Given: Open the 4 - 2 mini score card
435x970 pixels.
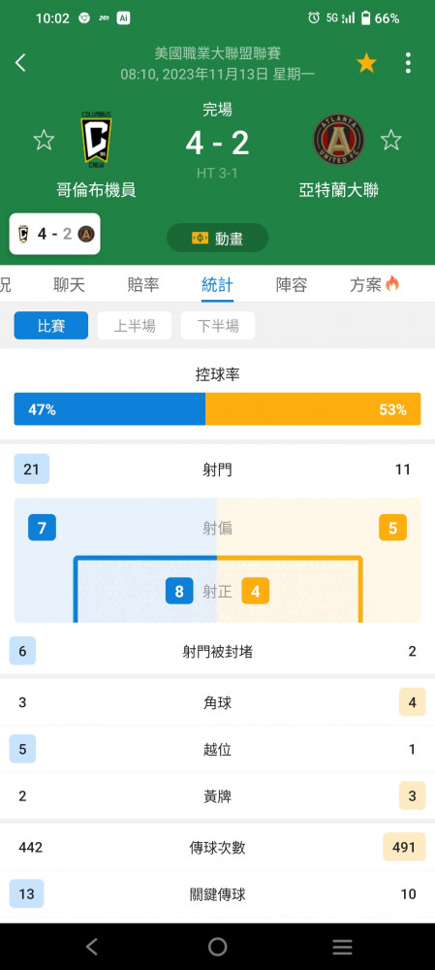Looking at the screenshot, I should (x=55, y=234).
